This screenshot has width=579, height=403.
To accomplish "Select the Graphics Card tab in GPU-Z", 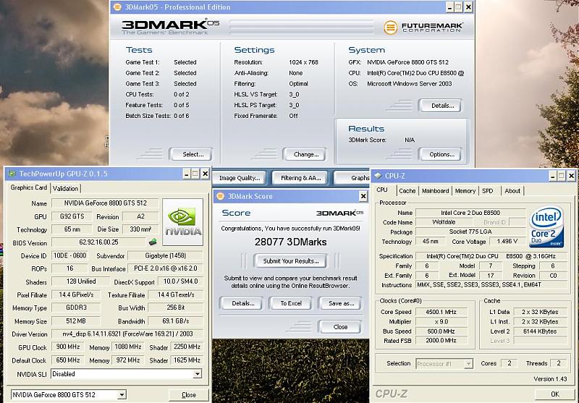I will pos(29,187).
